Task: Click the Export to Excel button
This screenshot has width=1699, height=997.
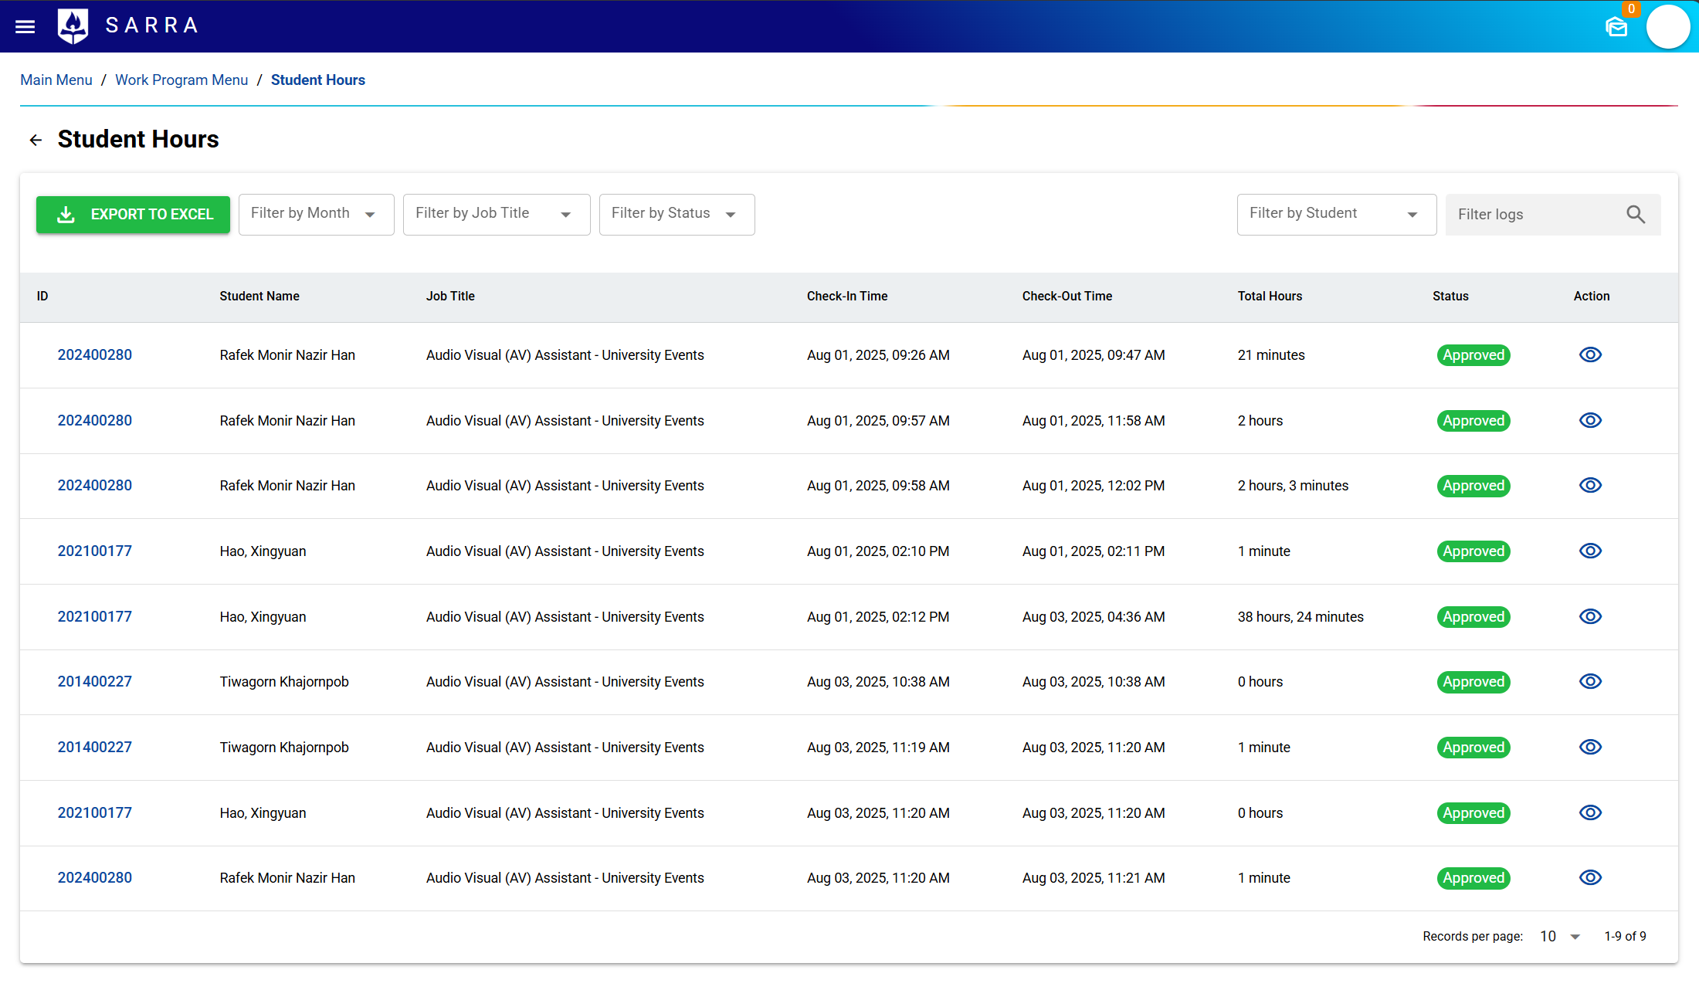Action: (x=133, y=215)
